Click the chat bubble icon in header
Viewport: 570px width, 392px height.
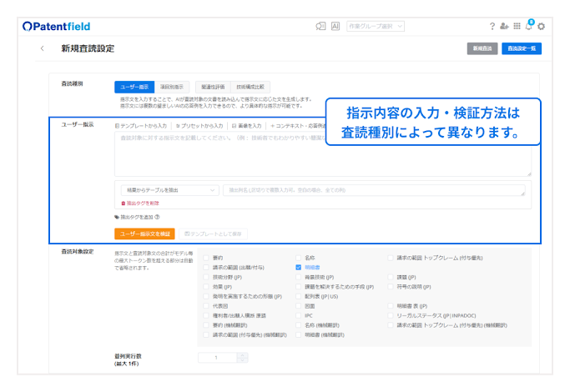click(320, 27)
